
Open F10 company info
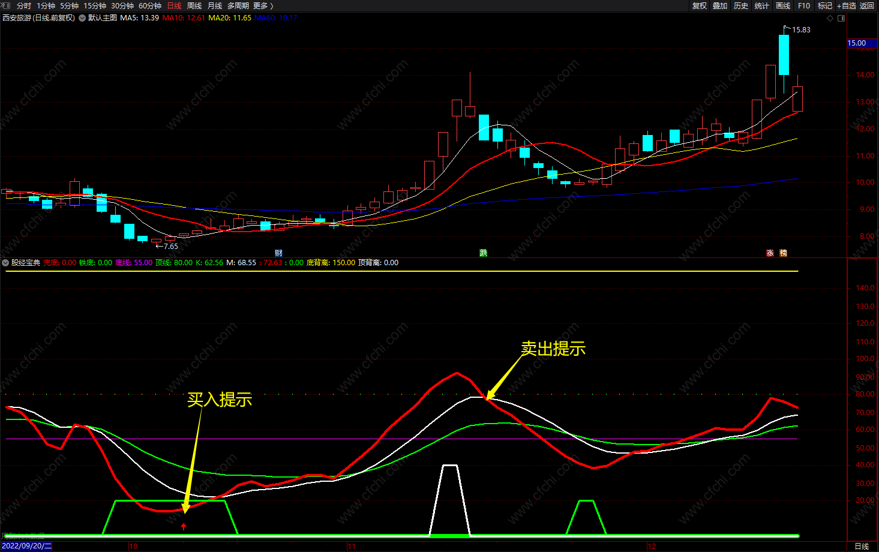click(804, 5)
